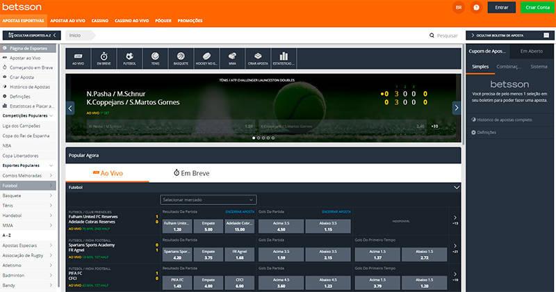Select the Tênis ball icon
This screenshot has width=556, height=292.
[155, 58]
